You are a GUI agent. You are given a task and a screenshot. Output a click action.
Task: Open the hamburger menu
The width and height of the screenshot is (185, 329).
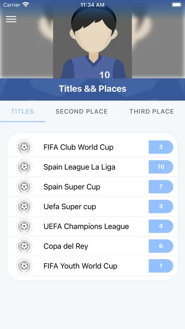pos(11,19)
